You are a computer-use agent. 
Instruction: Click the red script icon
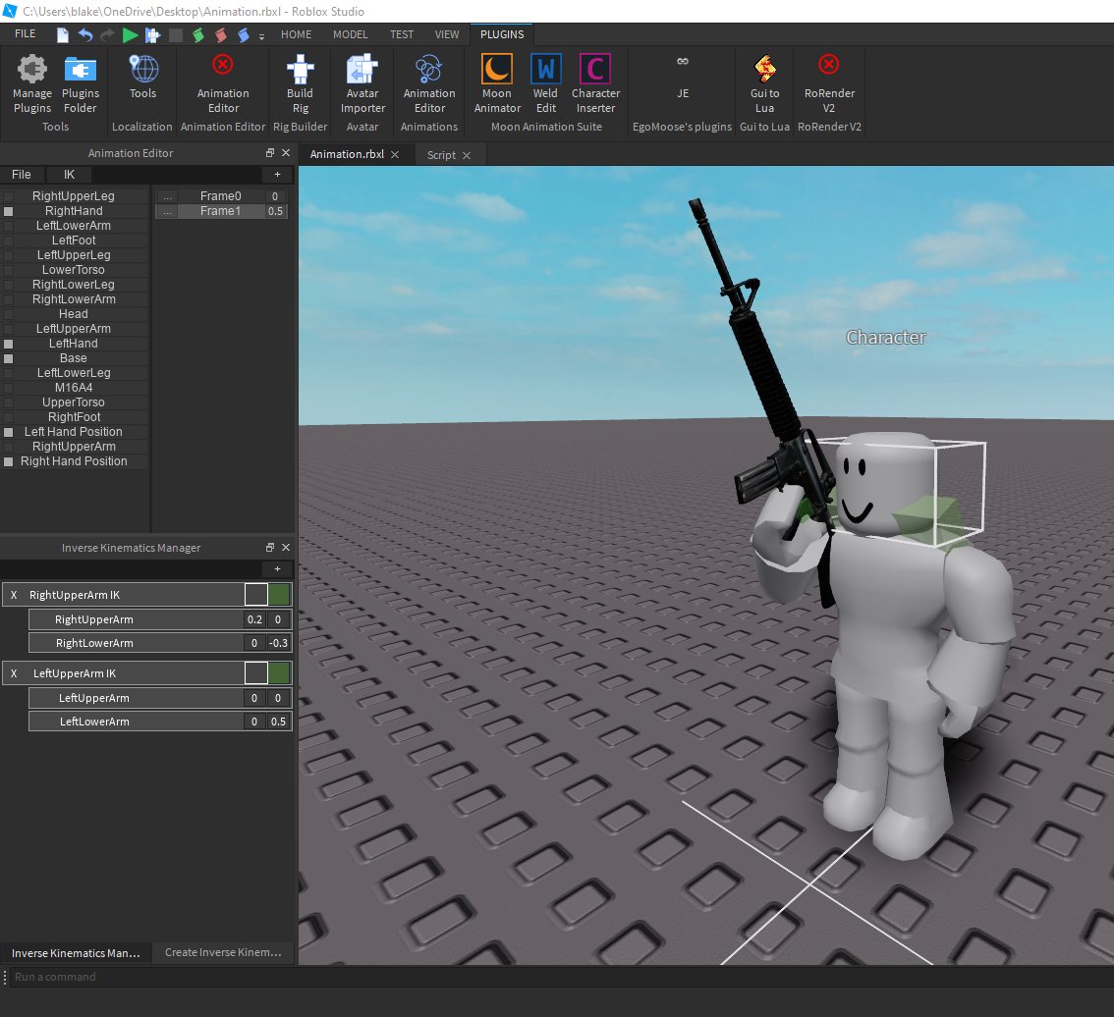221,34
